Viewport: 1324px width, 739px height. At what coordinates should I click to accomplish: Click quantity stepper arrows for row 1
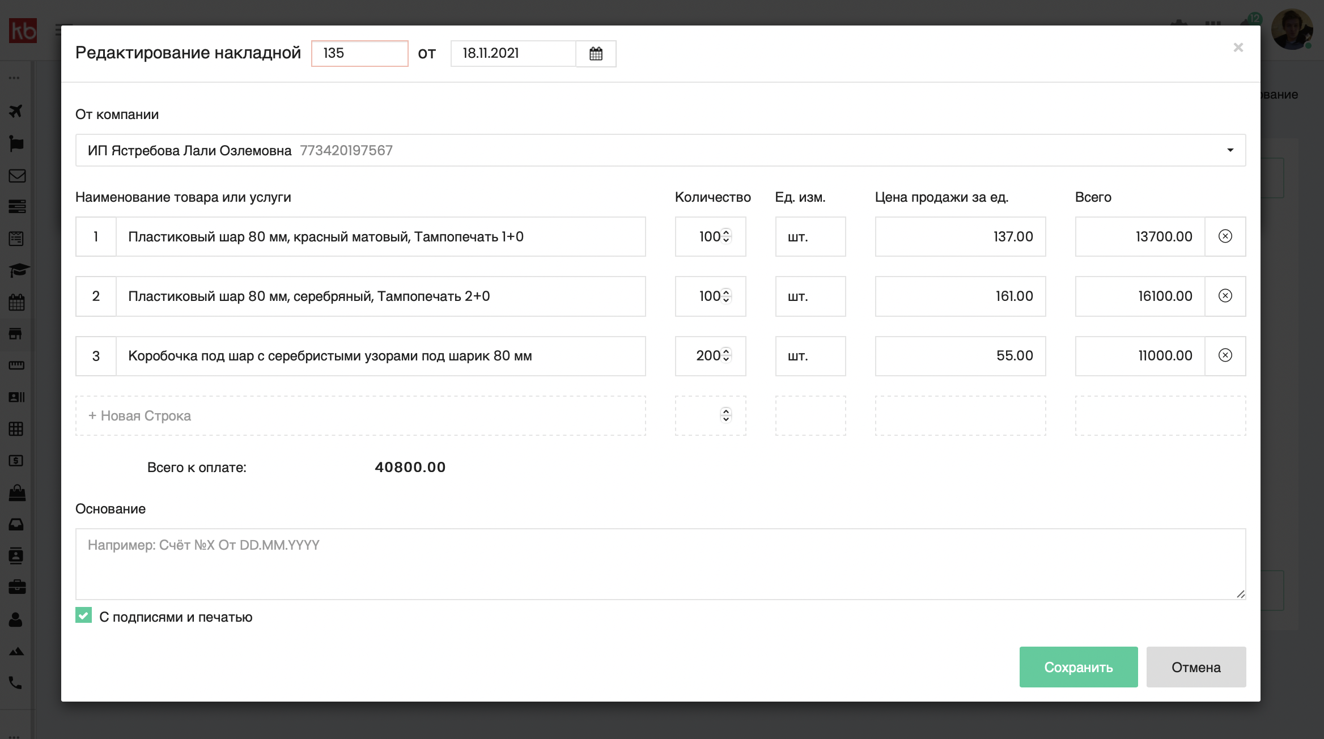(x=726, y=236)
